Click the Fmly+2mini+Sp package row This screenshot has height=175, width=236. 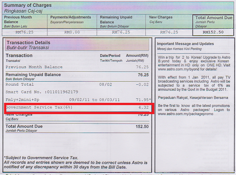coord(78,100)
